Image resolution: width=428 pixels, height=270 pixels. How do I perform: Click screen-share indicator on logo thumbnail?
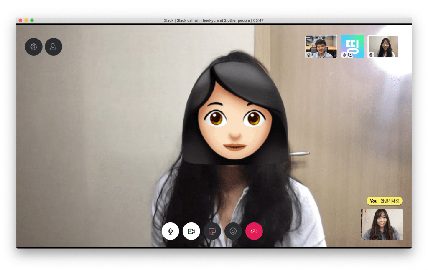(351, 55)
